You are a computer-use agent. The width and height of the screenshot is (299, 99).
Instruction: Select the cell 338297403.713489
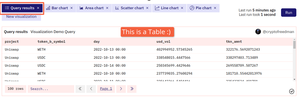click(242, 57)
